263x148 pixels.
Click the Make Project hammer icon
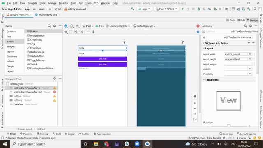(x=132, y=9)
